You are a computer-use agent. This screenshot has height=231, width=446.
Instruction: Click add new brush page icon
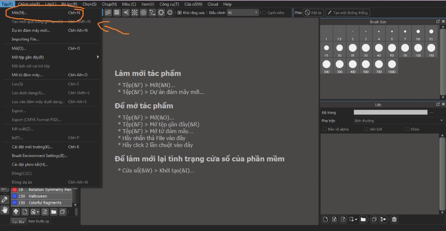point(25,212)
